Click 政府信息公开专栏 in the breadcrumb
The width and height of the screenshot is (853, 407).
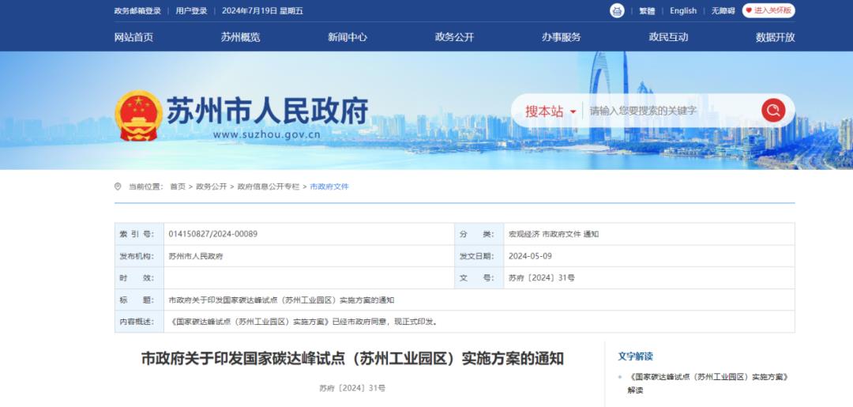click(269, 187)
